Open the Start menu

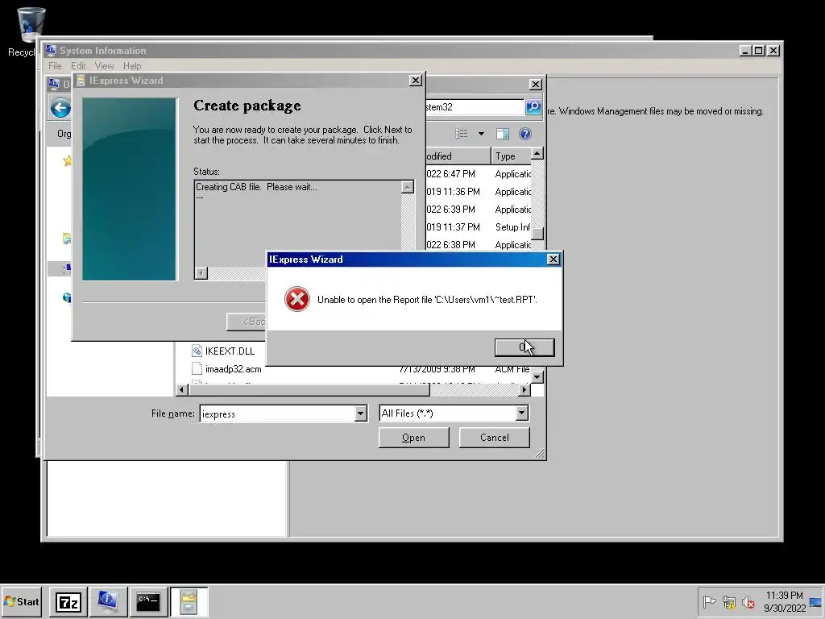click(21, 601)
